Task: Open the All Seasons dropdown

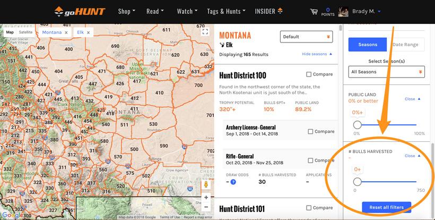Action: 387,72
